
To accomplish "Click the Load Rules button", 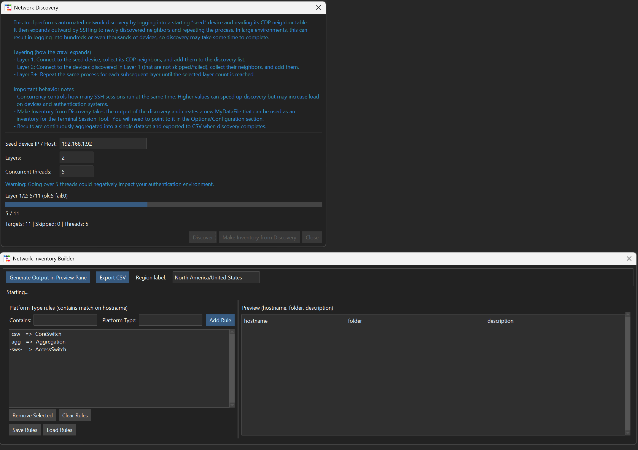I will click(x=59, y=430).
